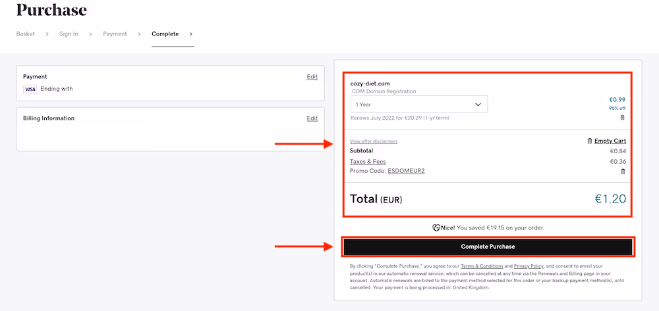
Task: Edit the Payment method
Action: tap(312, 77)
